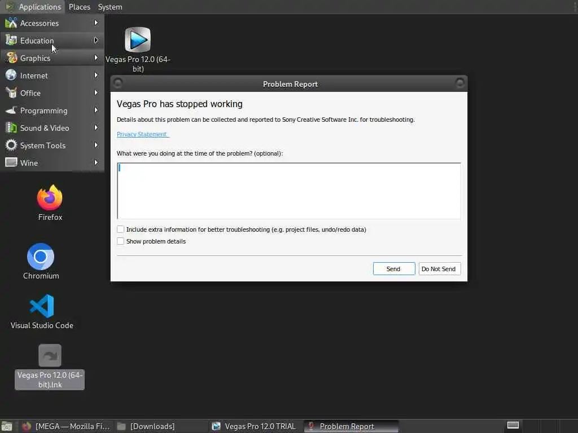Expand the Graphics submenu arrow
This screenshot has height=433, width=578.
click(x=96, y=58)
